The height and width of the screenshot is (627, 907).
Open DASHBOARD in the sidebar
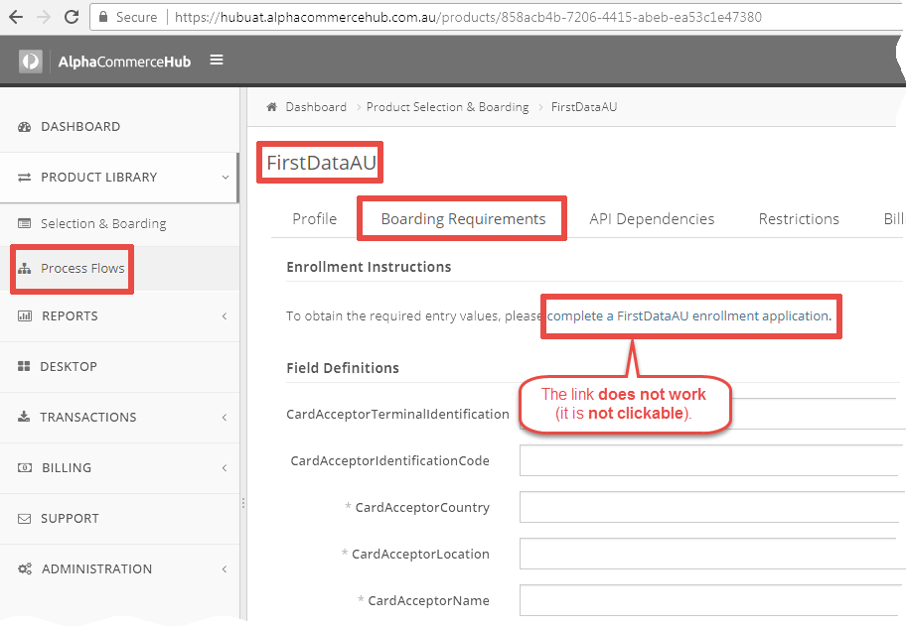pos(80,127)
